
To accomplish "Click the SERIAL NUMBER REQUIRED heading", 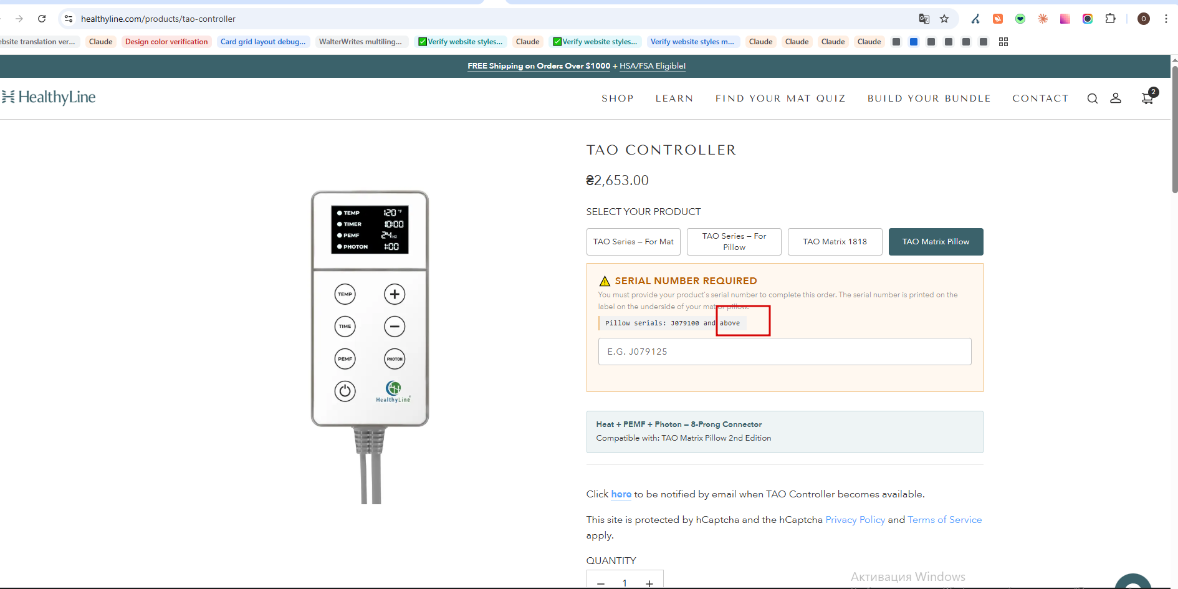I will pyautogui.click(x=686, y=281).
